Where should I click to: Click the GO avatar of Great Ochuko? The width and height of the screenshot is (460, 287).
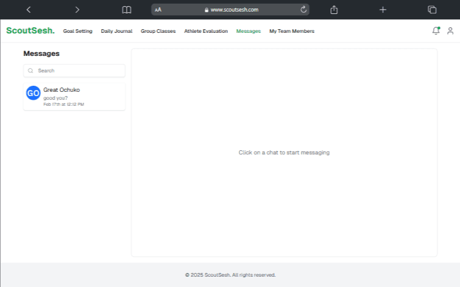(x=33, y=93)
